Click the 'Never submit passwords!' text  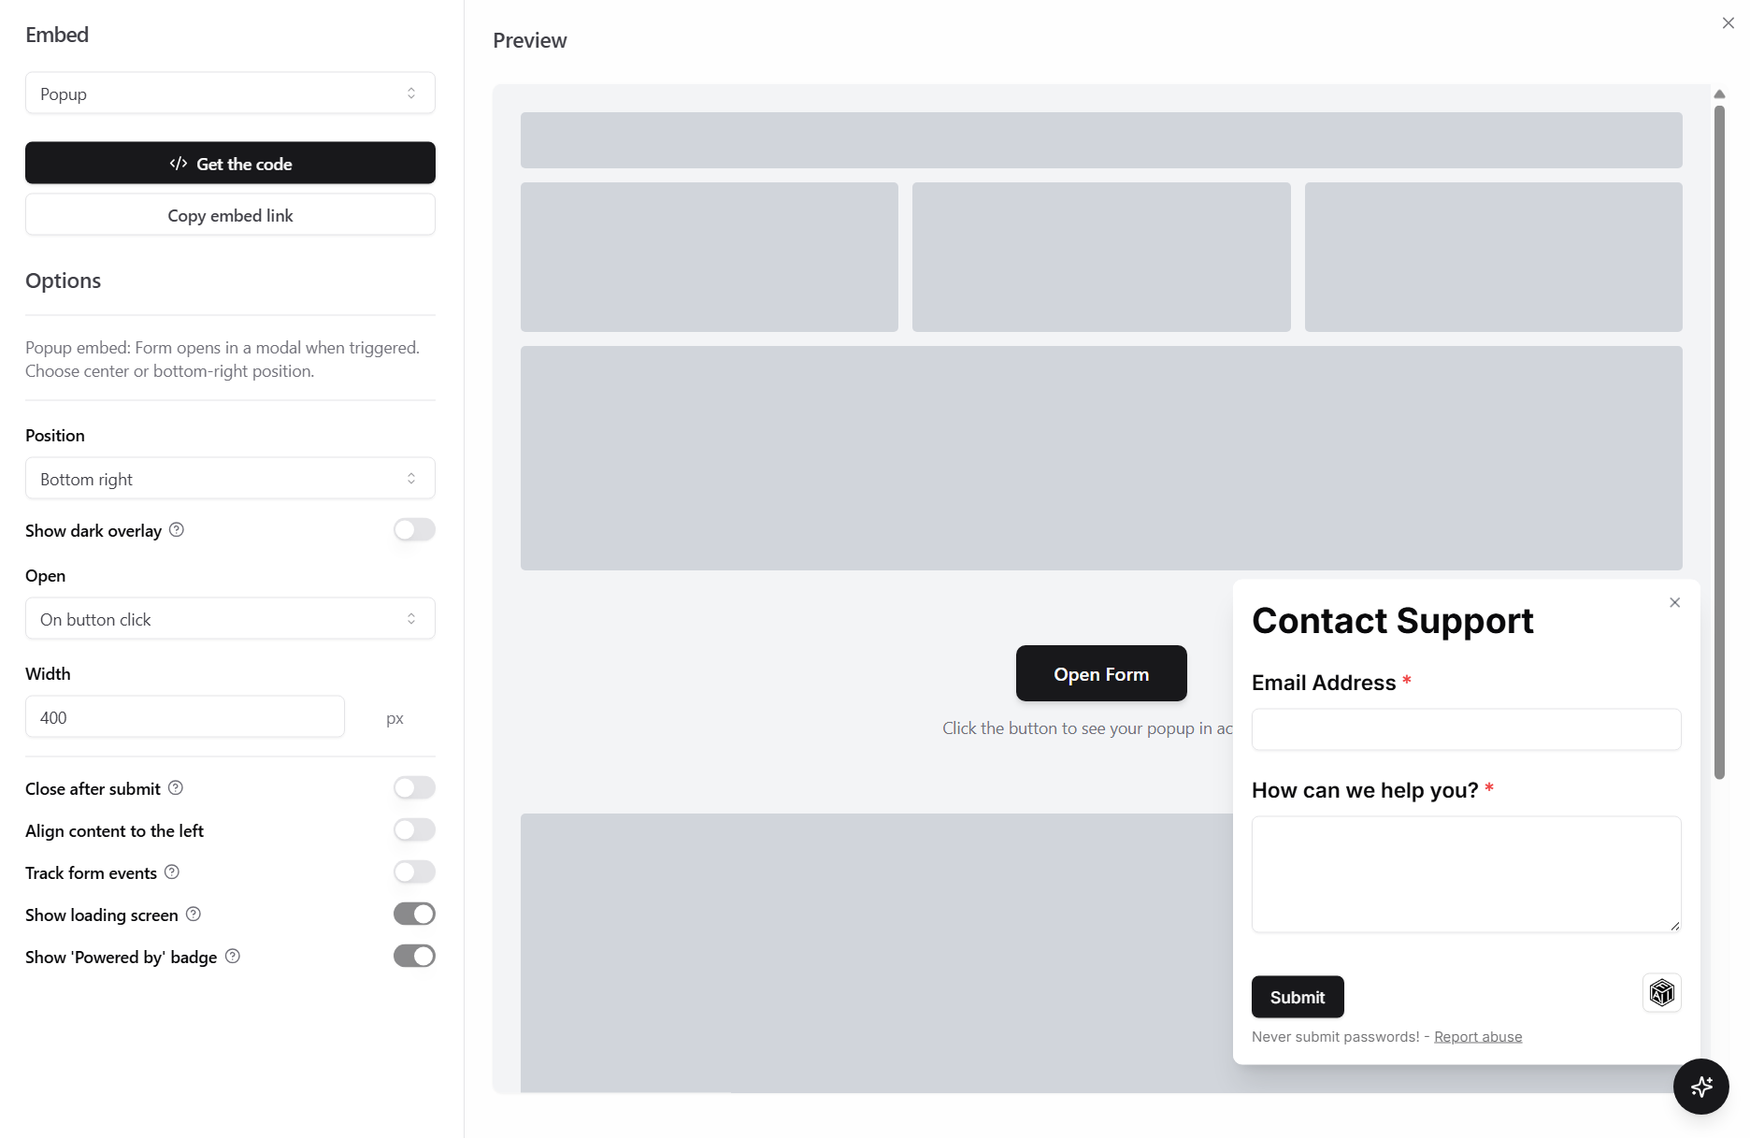[1335, 1036]
